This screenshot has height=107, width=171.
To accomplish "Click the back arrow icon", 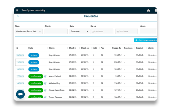I will (18, 16).
